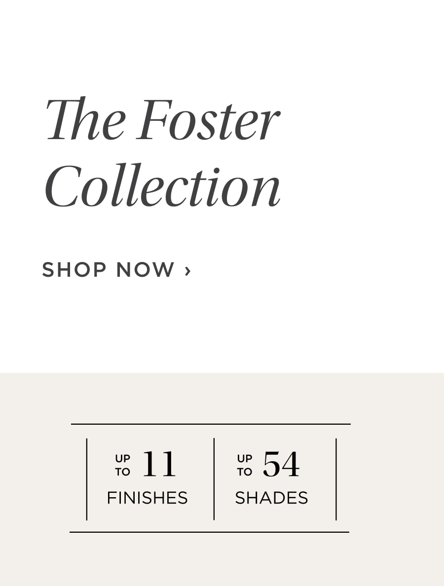Tap the SHADES label
Image resolution: width=444 pixels, height=586 pixels.
[272, 498]
